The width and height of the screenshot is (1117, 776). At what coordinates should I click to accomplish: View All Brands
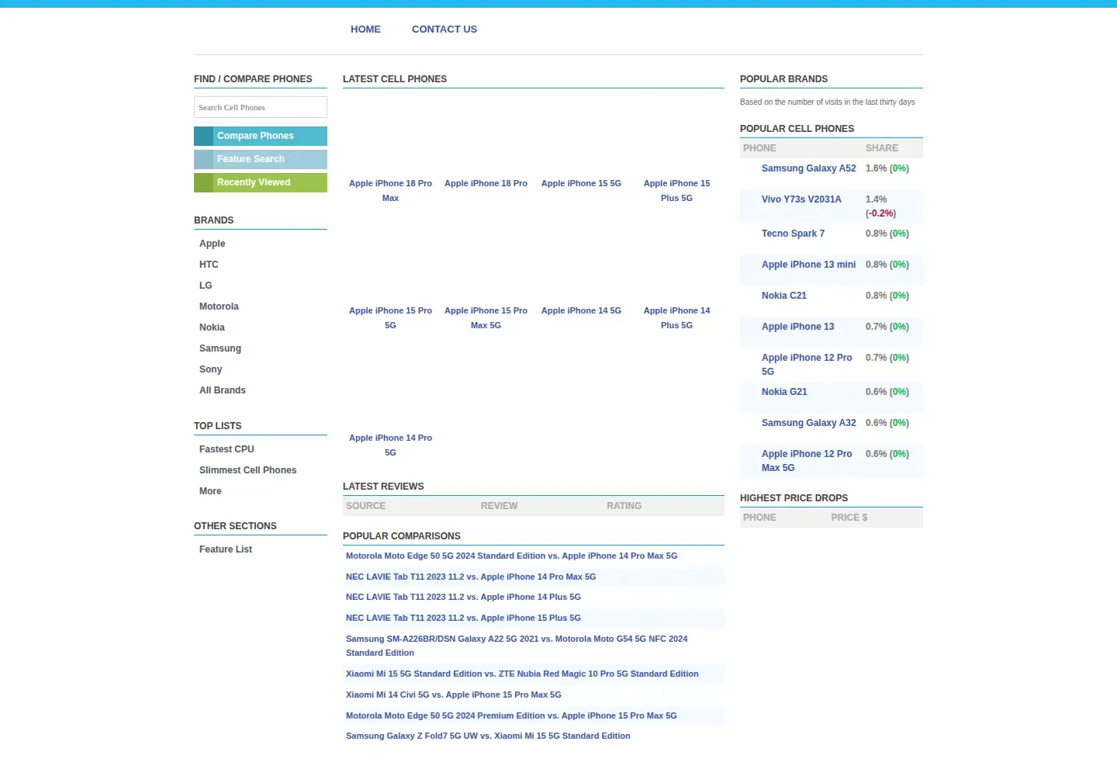[x=223, y=390]
